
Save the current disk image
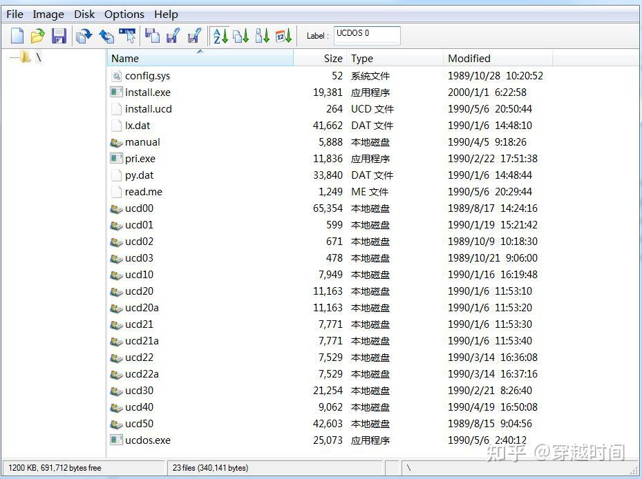pos(59,35)
